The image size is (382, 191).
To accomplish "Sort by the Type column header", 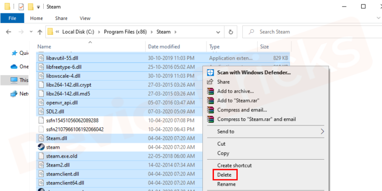I will coord(214,47).
